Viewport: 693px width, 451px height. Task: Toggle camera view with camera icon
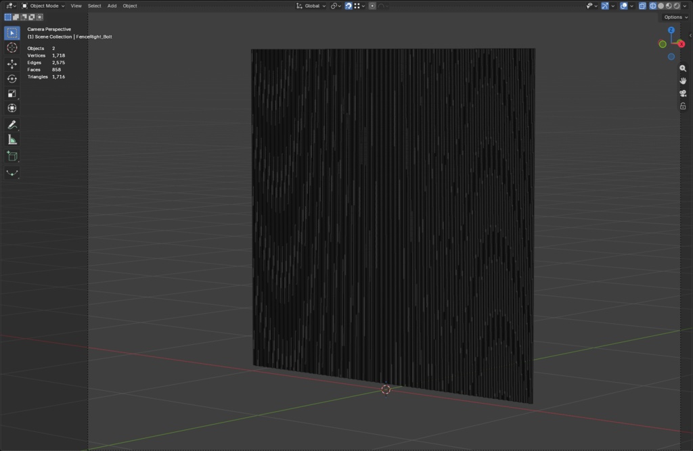point(683,93)
